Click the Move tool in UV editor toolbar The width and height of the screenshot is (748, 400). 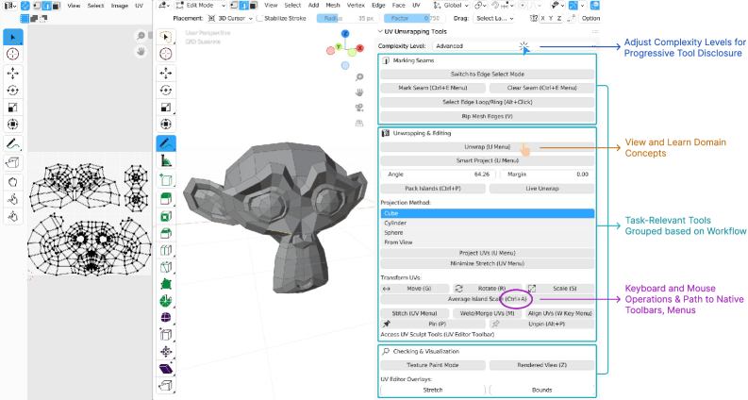(13, 72)
